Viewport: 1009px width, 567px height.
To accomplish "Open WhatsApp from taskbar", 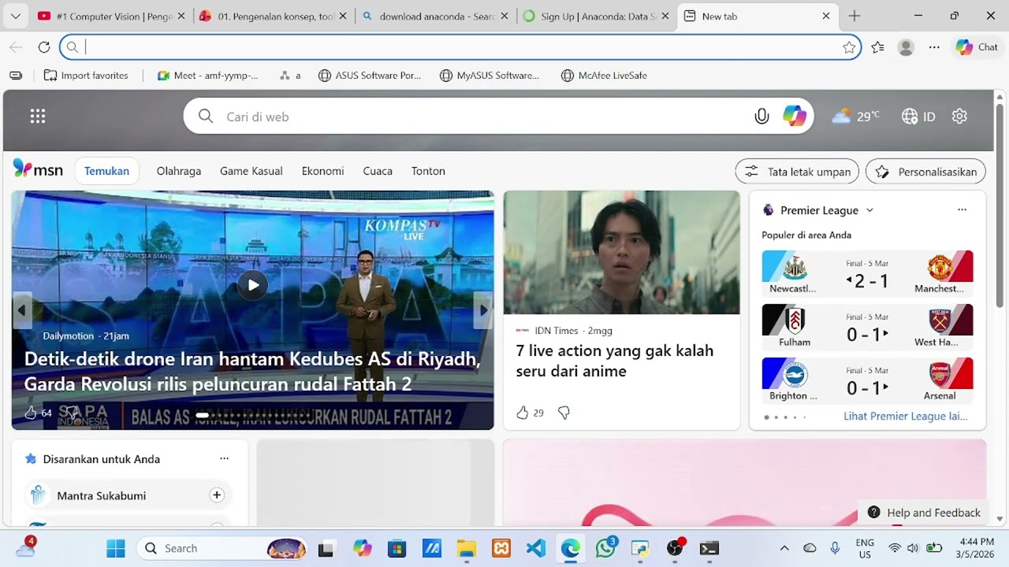I will 605,548.
